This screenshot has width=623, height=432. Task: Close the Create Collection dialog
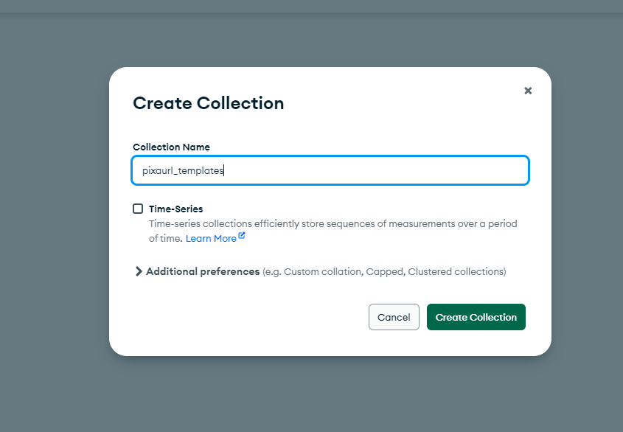point(528,91)
